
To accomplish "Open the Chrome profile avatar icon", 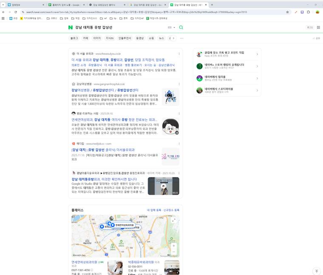I will point(317,12).
